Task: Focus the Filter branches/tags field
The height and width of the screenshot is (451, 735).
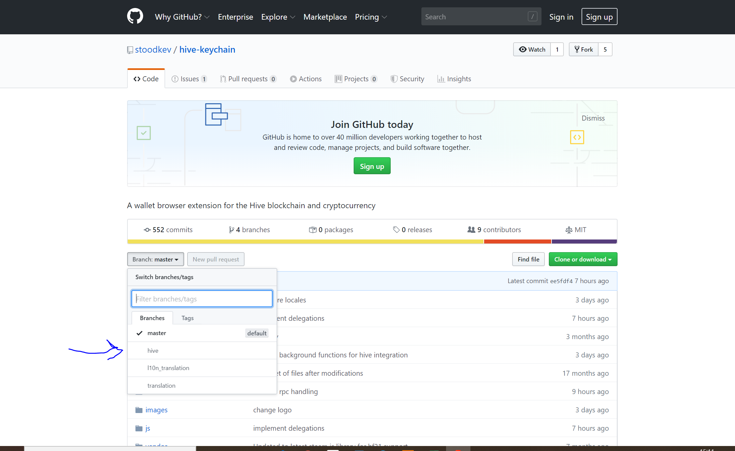Action: 202,299
